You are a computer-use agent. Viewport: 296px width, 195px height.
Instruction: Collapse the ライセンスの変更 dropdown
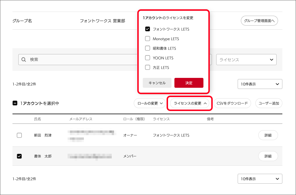[190, 103]
